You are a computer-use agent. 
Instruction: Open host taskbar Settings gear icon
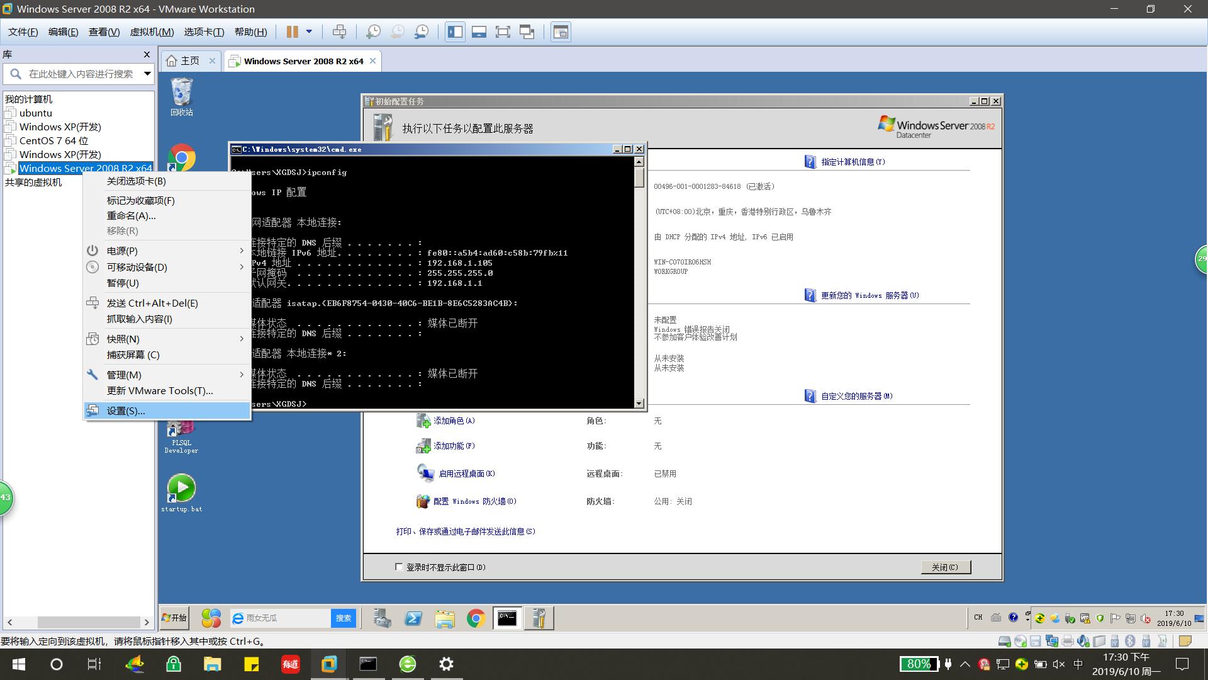click(x=446, y=664)
